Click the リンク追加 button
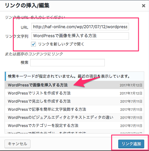149x151 pixels. click(x=131, y=144)
